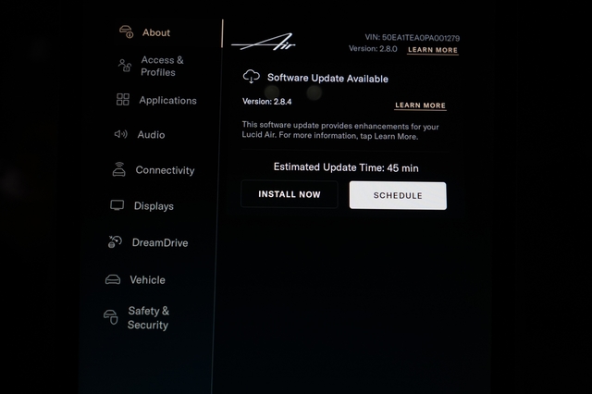
Task: Tap Learn More next to Version 2.8.0
Action: (432, 50)
